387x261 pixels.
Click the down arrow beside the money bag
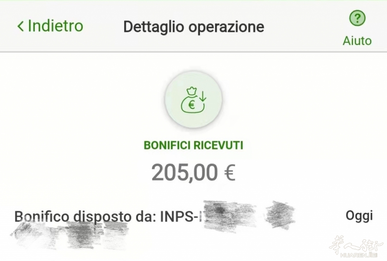click(203, 96)
